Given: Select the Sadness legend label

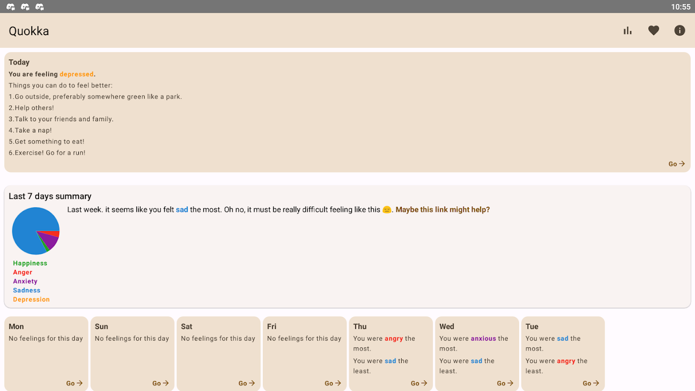Looking at the screenshot, I should pos(27,290).
